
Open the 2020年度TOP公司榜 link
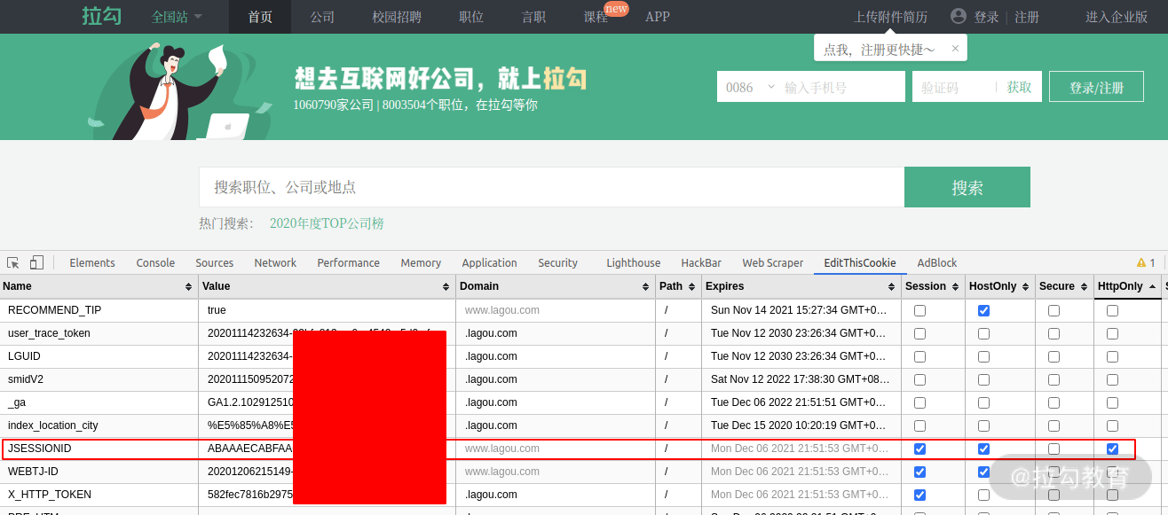(x=327, y=223)
